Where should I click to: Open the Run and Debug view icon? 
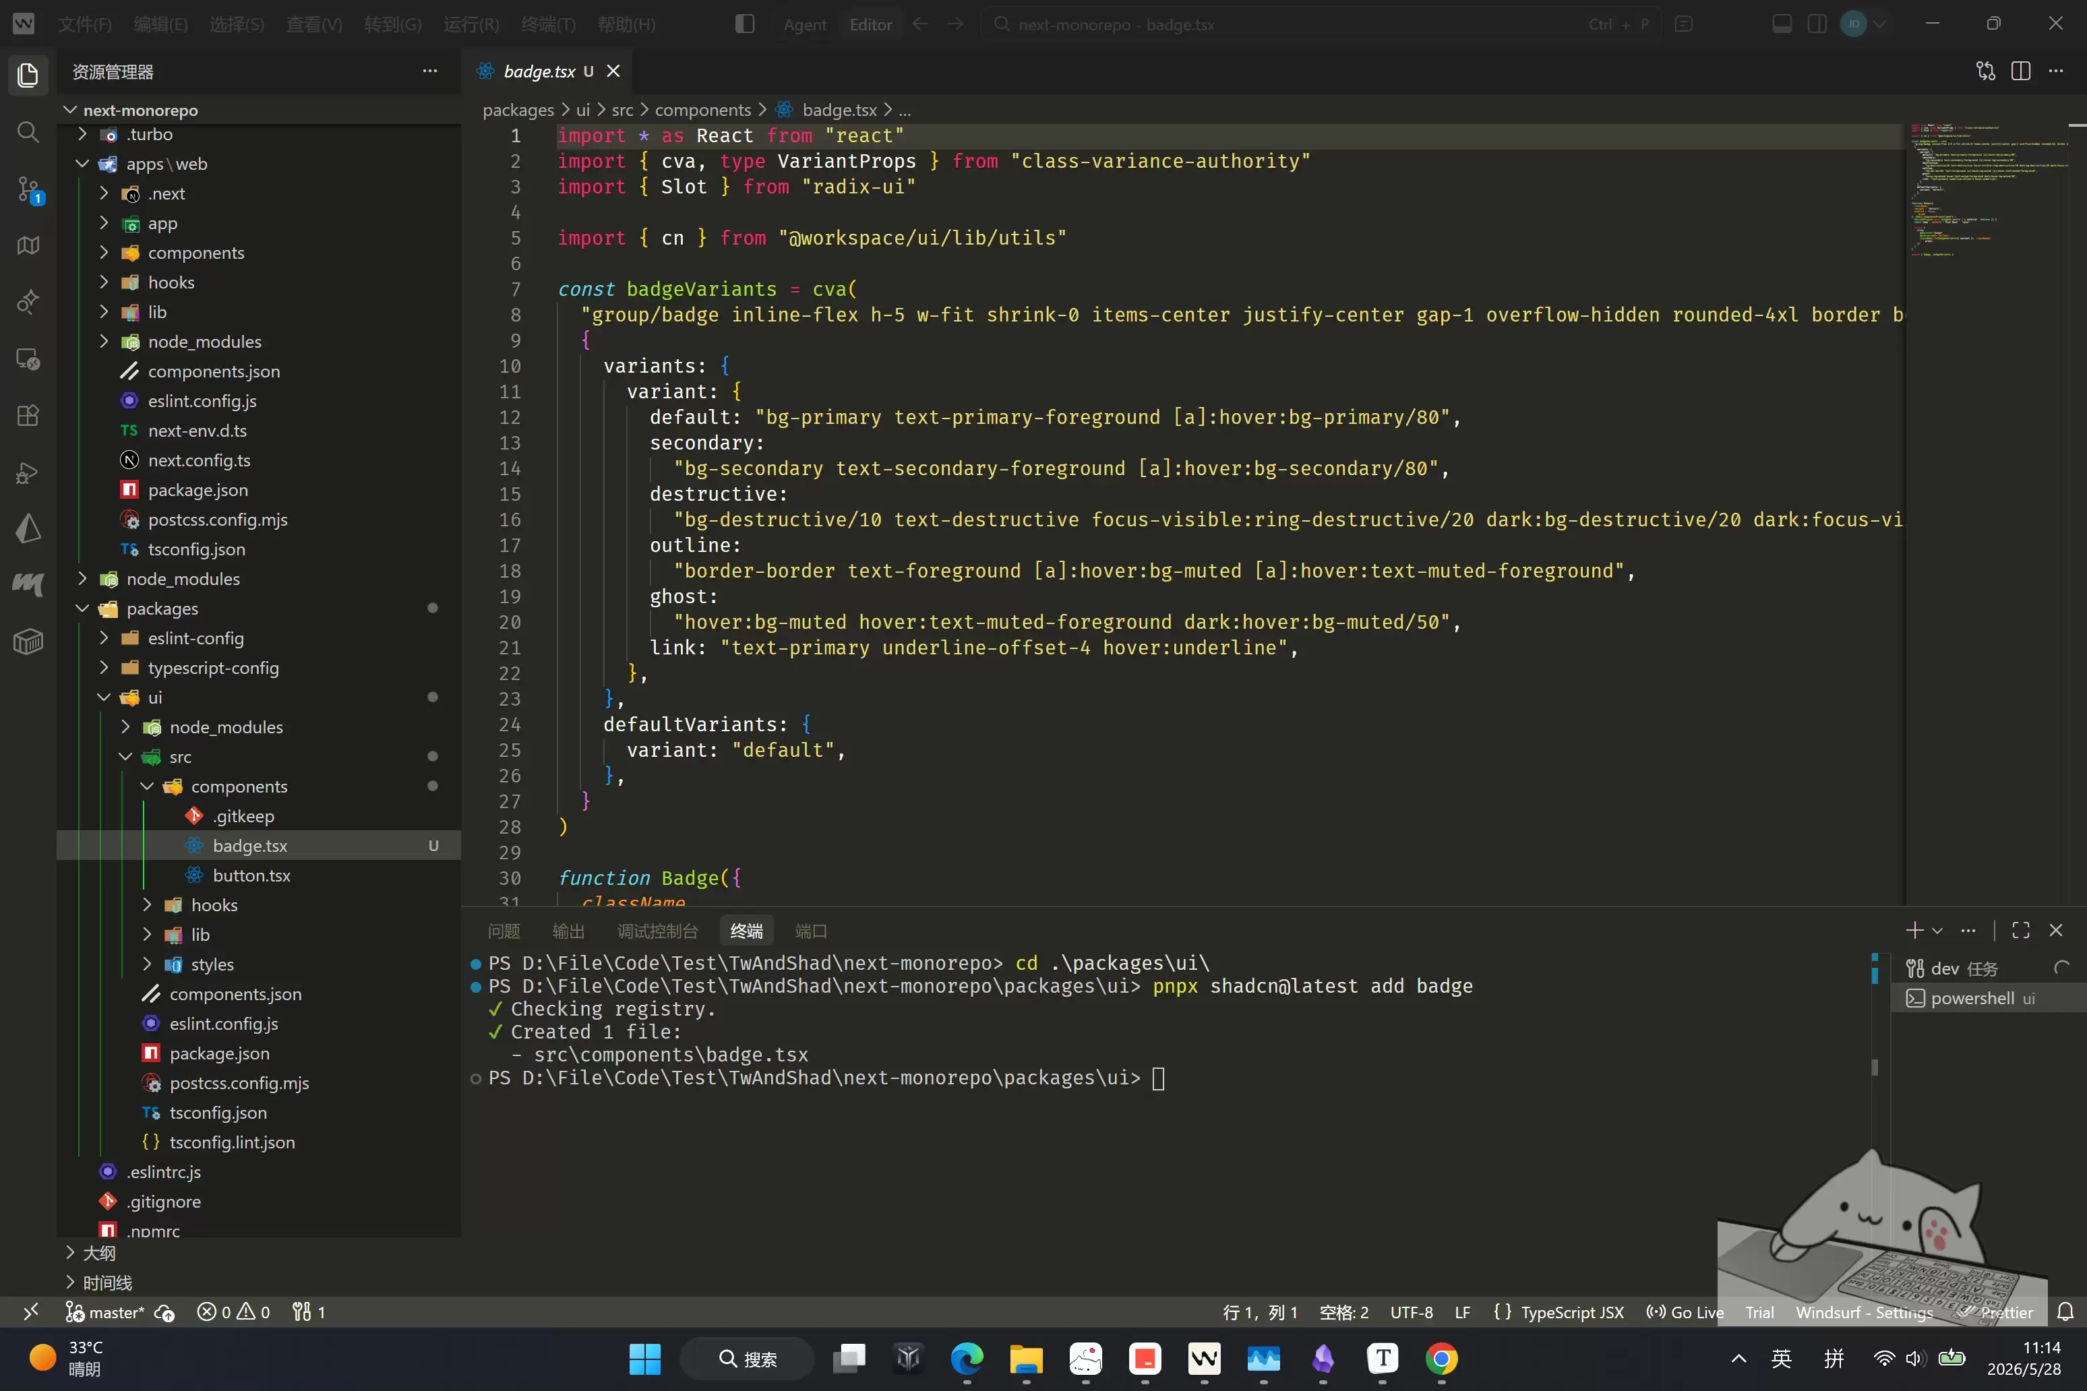point(28,473)
